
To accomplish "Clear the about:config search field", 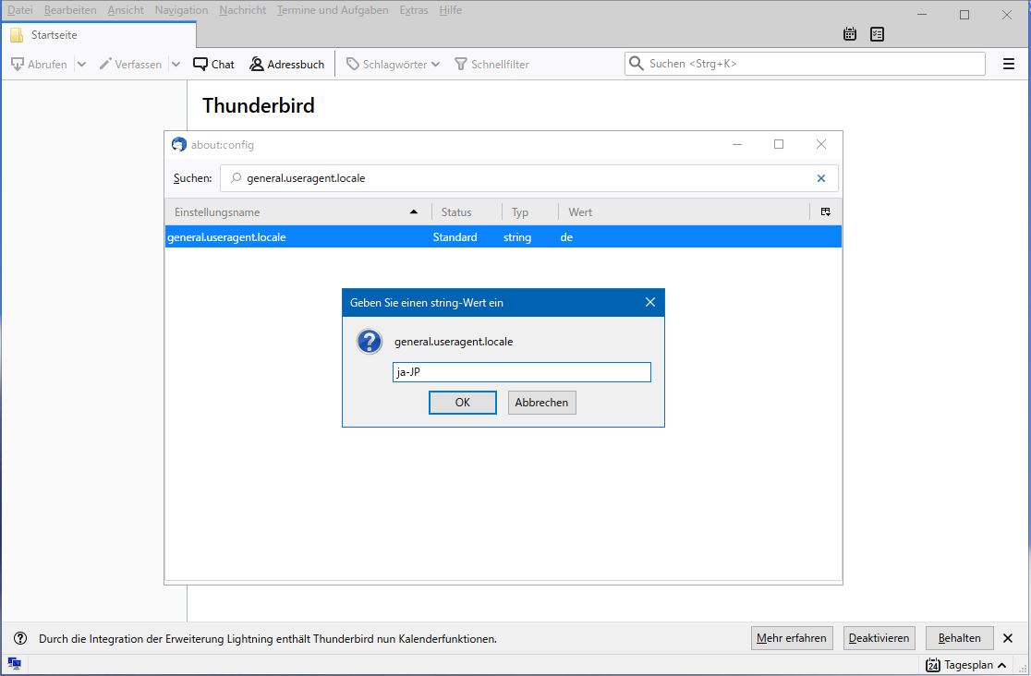I will click(x=821, y=178).
